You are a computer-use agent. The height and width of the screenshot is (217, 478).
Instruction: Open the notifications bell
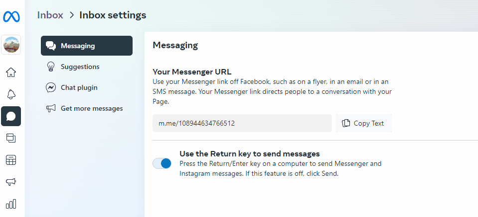point(11,94)
